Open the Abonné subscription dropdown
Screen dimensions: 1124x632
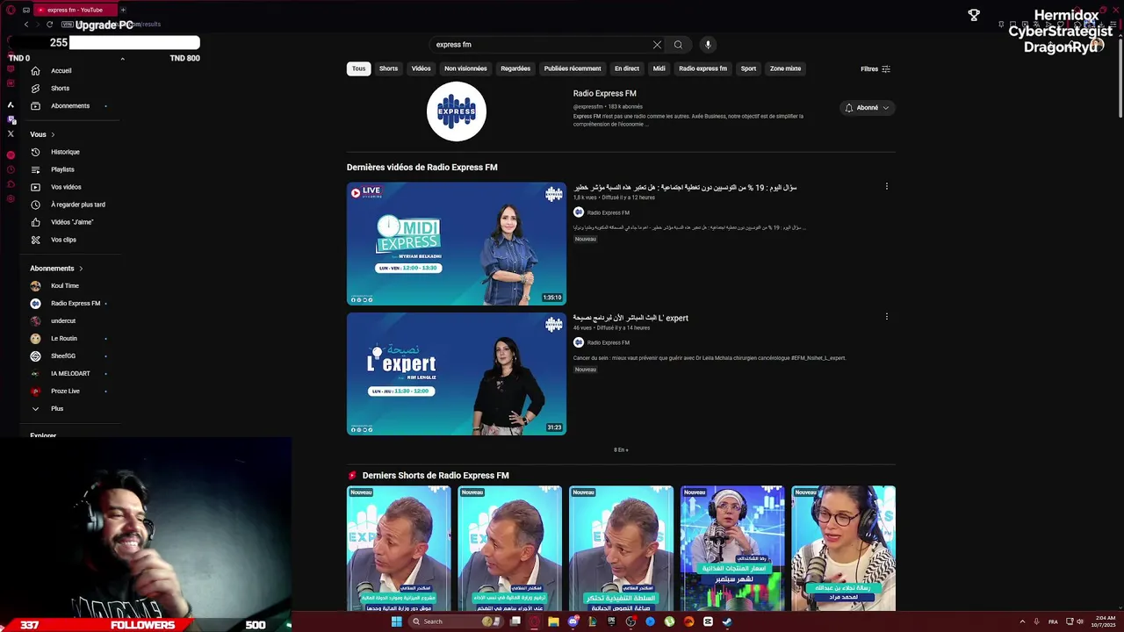868,108
